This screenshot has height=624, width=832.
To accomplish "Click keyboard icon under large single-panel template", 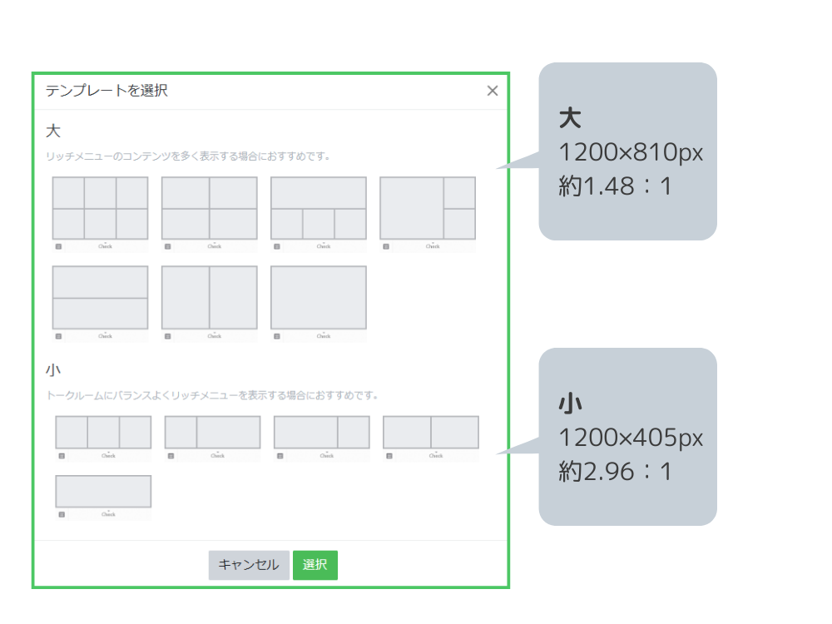I will coord(276,336).
